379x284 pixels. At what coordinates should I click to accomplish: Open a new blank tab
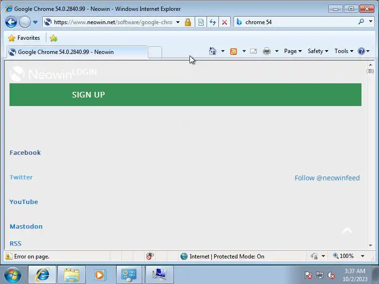(x=155, y=52)
